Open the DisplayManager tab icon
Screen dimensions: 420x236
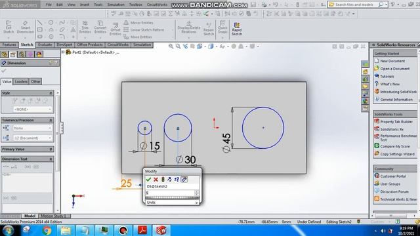pyautogui.click(x=39, y=54)
